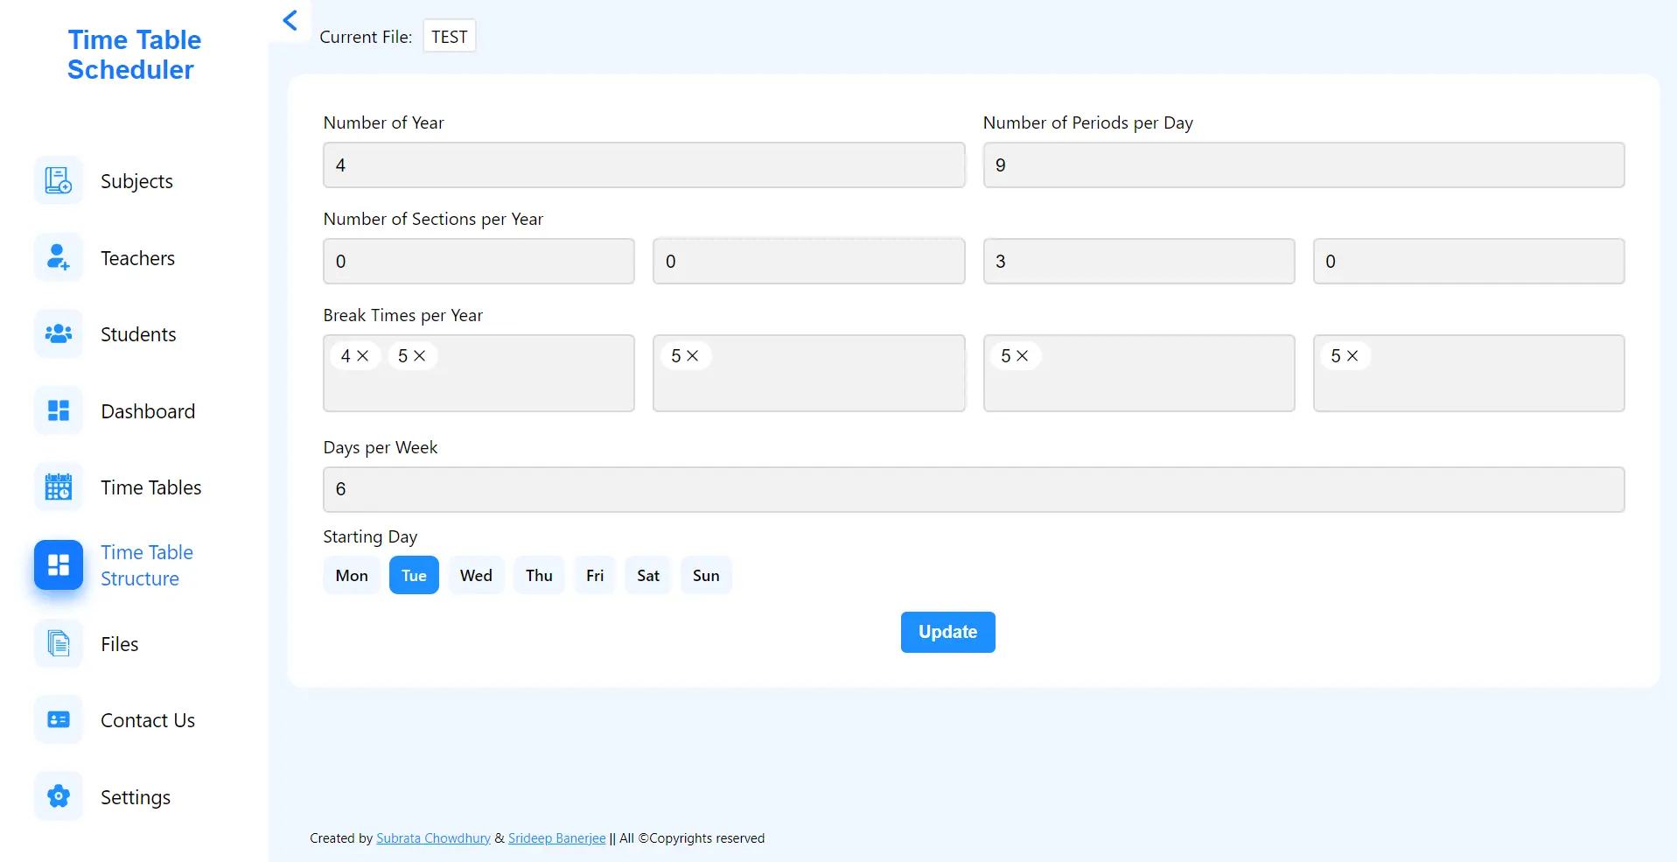Focus fourth year sections field
1677x862 pixels.
coord(1469,262)
